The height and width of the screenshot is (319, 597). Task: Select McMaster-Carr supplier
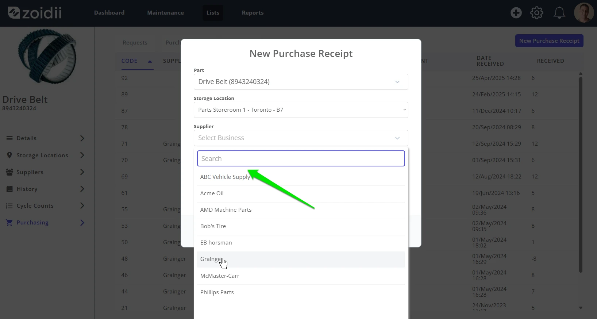(301, 276)
